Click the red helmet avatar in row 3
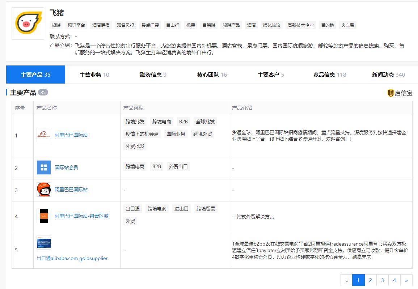 (x=44, y=190)
